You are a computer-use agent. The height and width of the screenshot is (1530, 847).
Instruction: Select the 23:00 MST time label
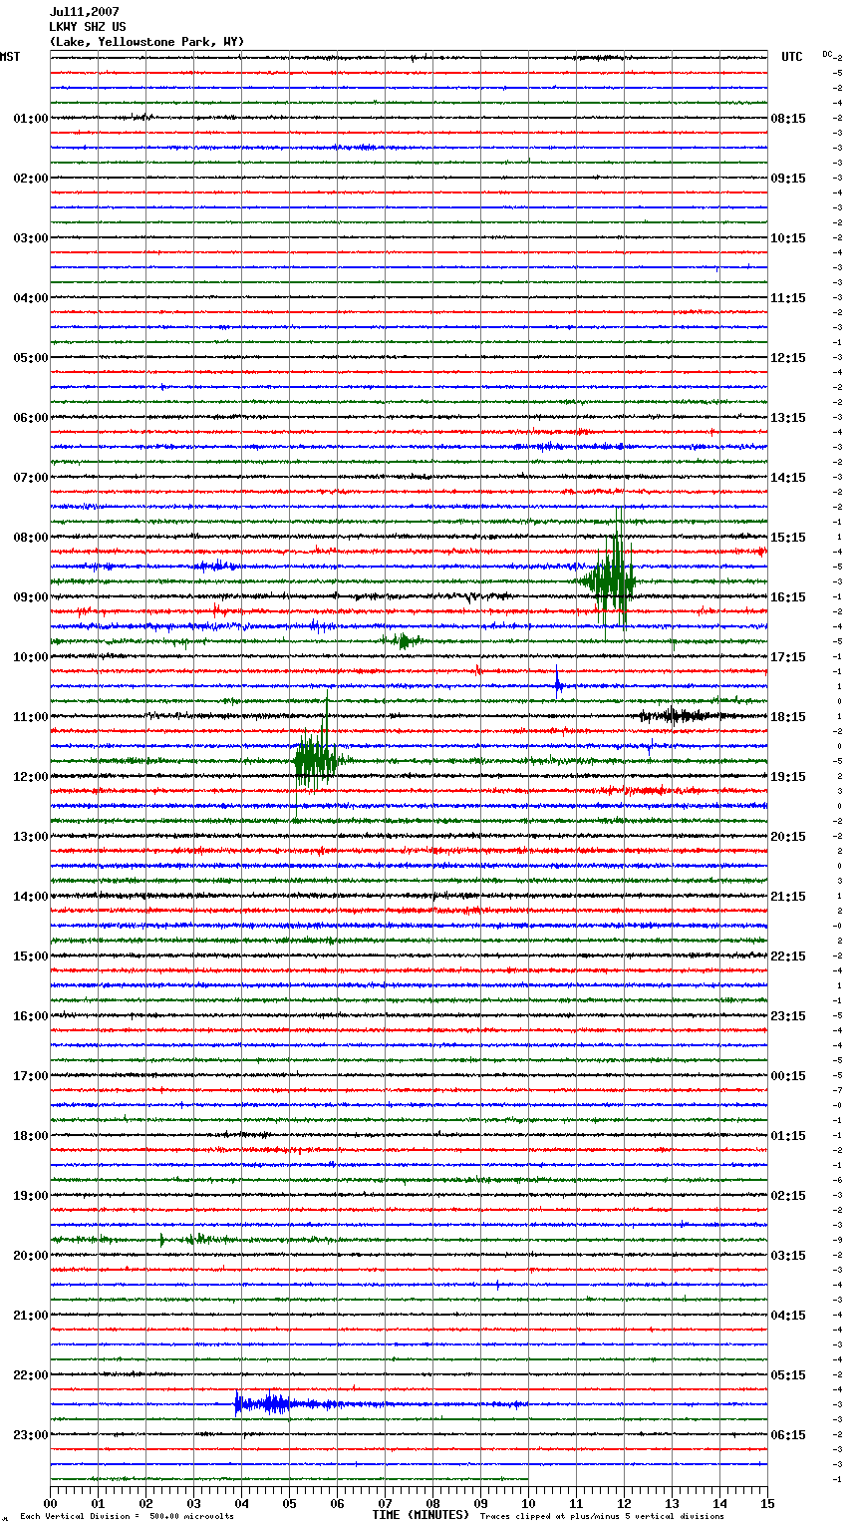click(x=30, y=1435)
